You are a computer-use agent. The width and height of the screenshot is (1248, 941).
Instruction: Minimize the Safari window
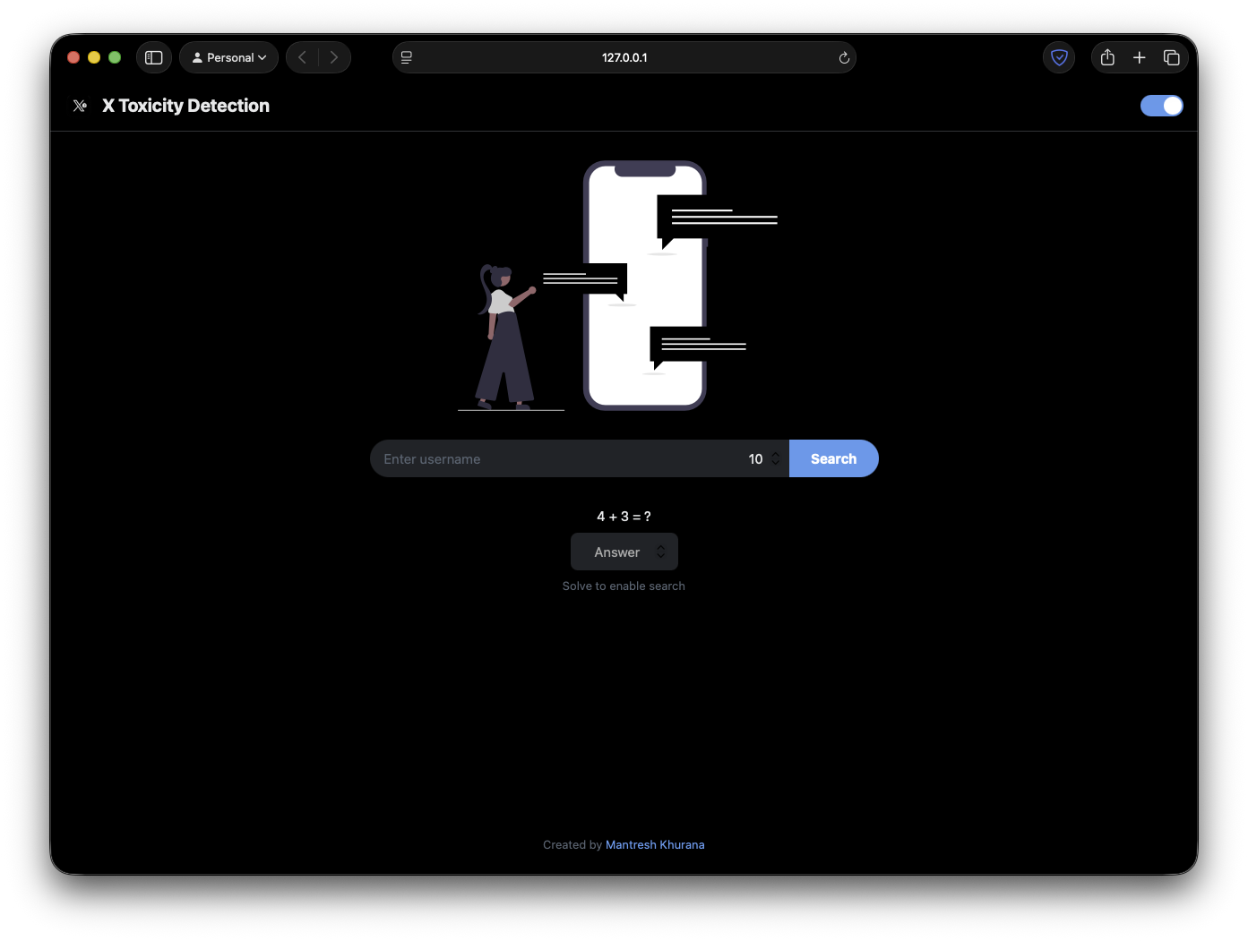[x=94, y=57]
